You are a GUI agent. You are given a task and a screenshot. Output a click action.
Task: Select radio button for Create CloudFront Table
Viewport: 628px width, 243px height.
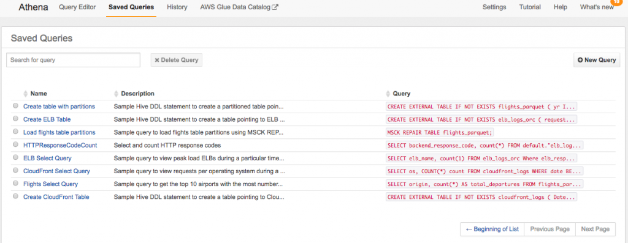pos(15,196)
